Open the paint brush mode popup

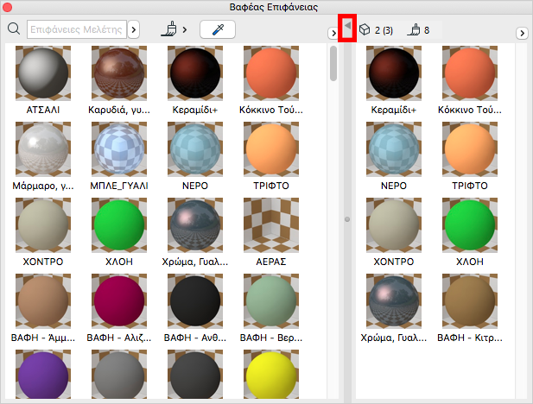(x=174, y=29)
